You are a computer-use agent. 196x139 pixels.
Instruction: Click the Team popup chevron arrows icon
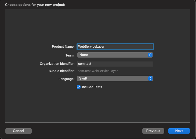(150, 55)
